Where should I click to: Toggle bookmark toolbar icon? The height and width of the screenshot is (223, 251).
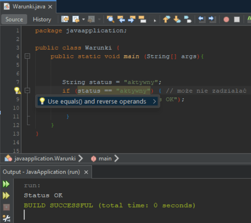coord(188,19)
